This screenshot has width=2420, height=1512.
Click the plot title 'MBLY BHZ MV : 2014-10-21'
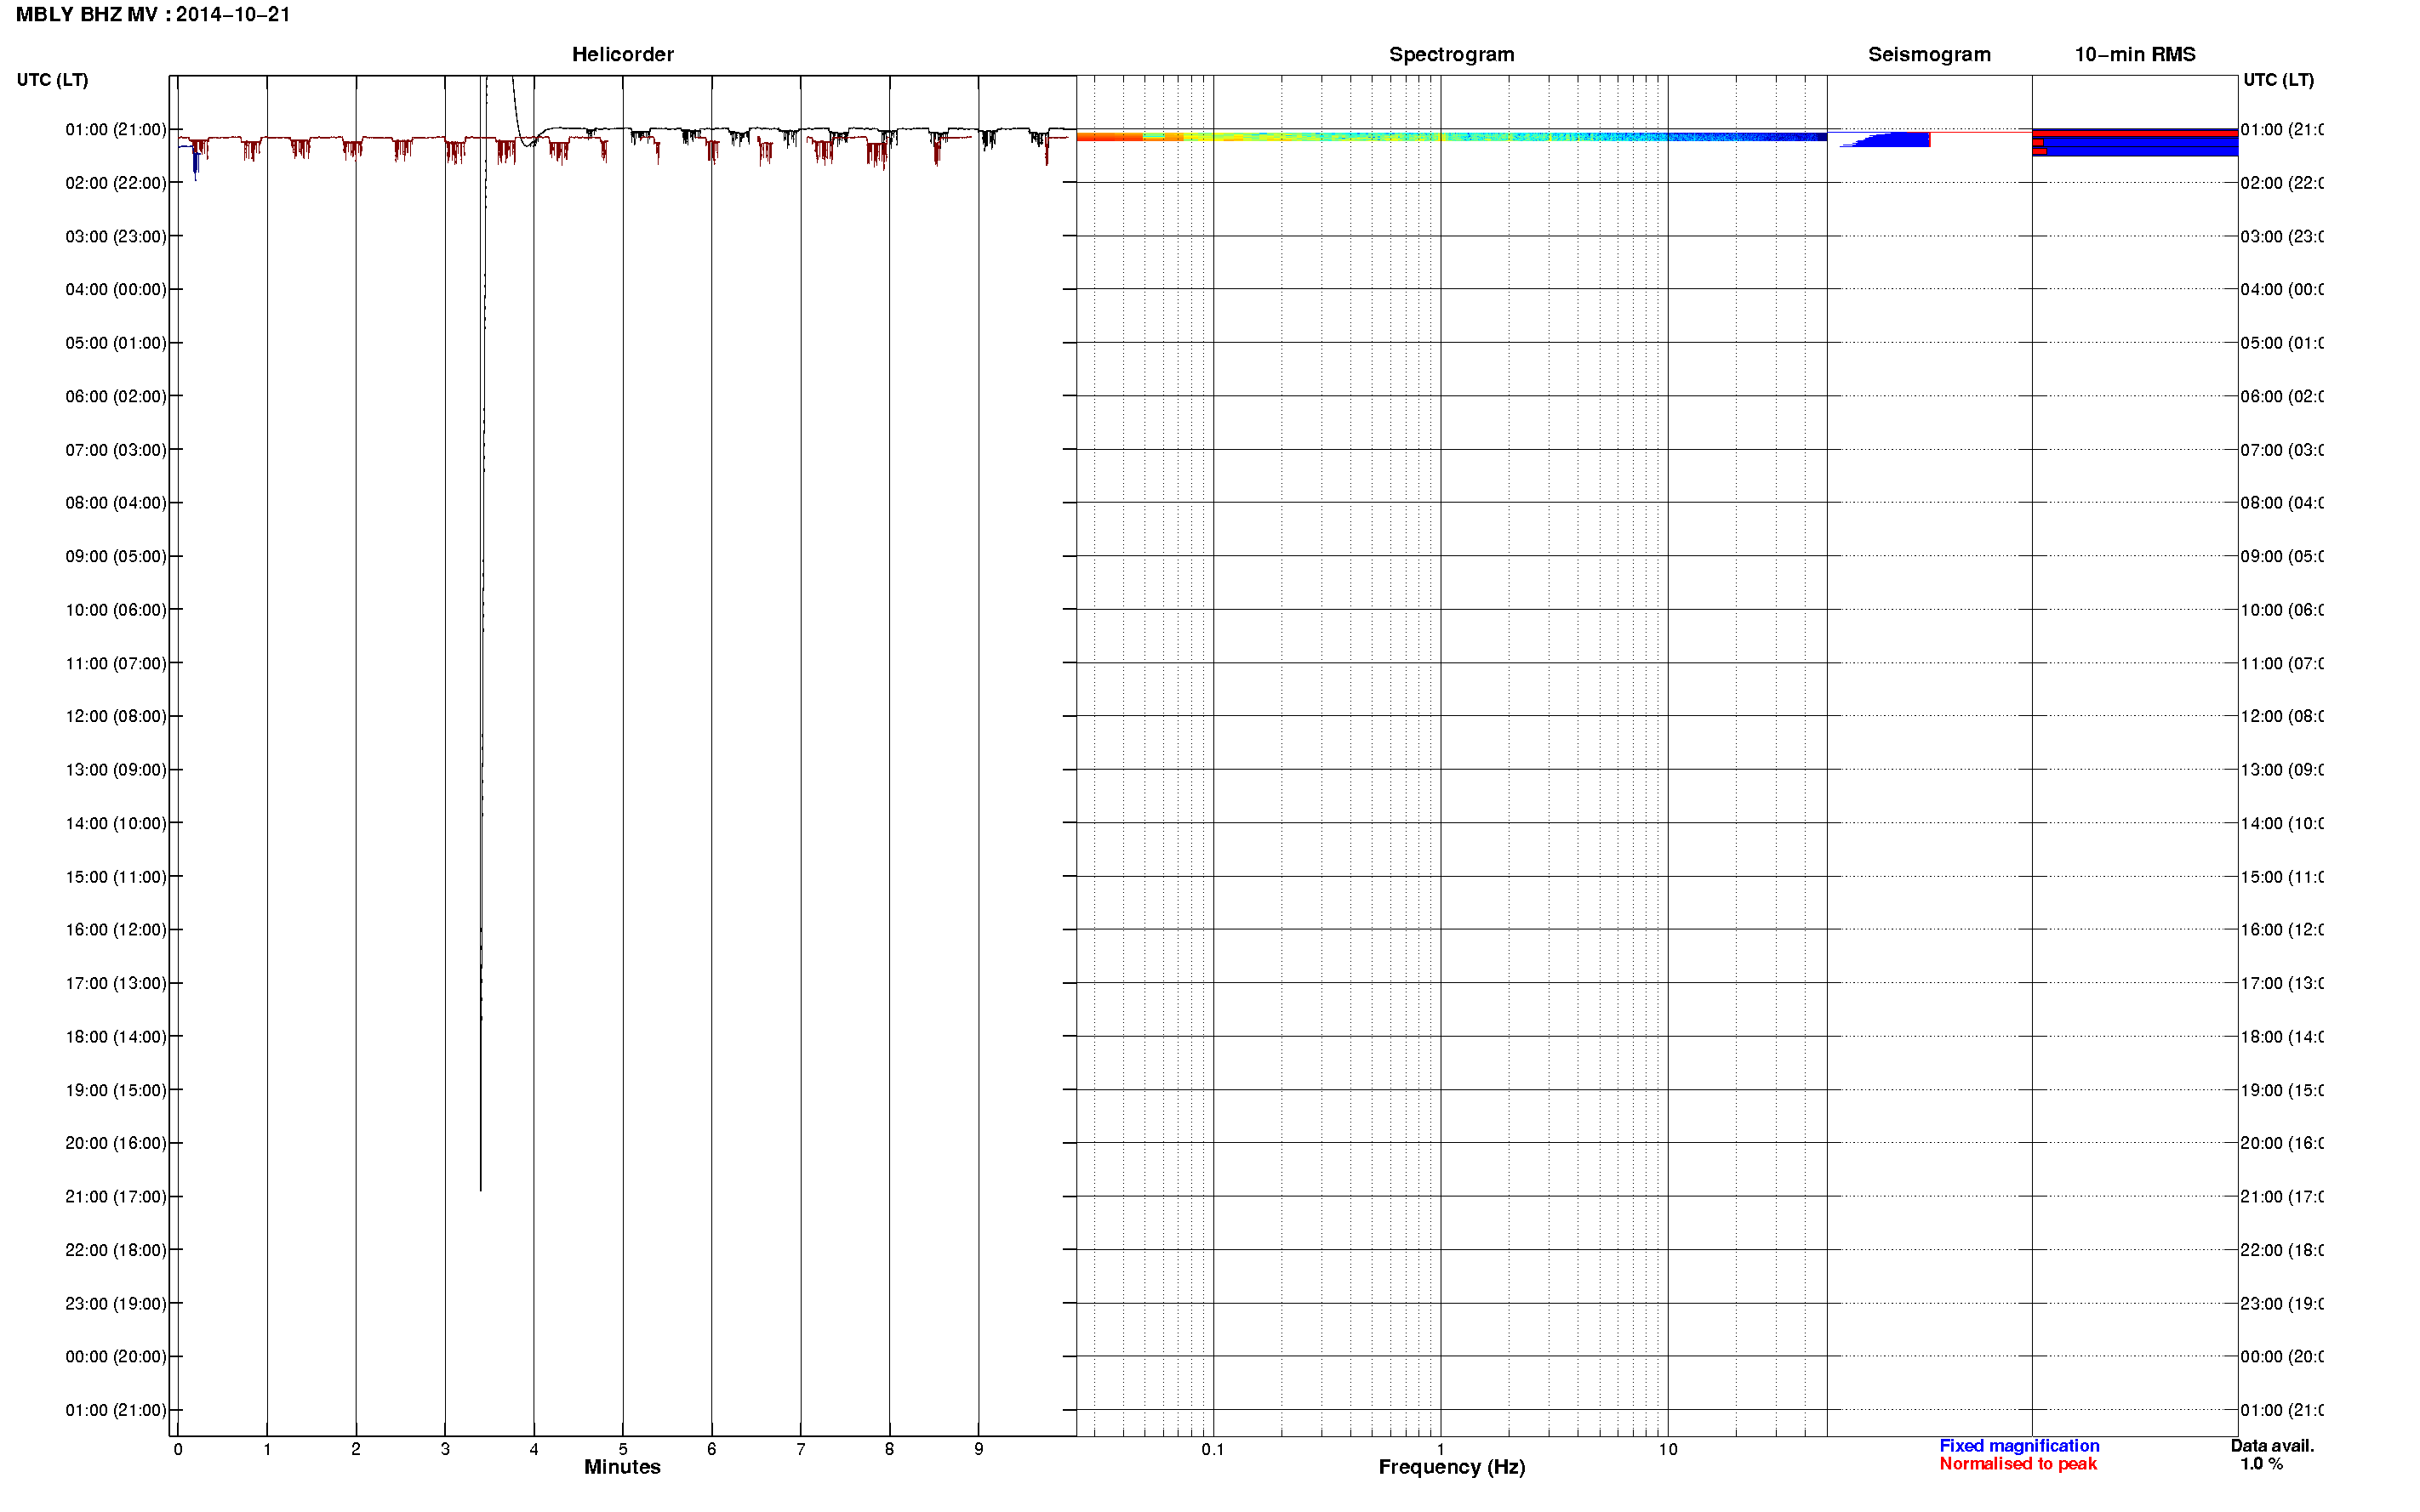153,15
